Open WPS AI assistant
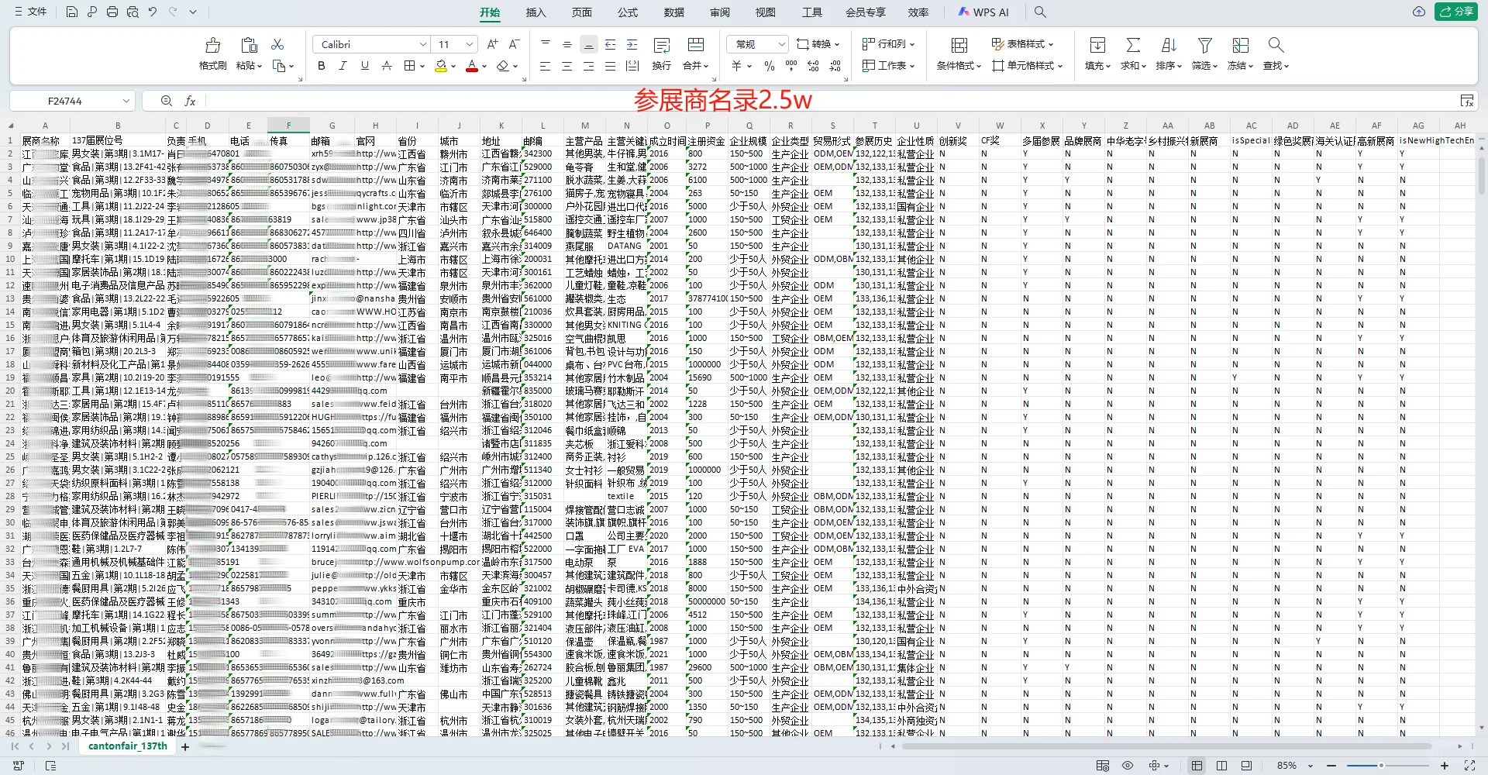Viewport: 1488px width, 775px height. pyautogui.click(x=983, y=12)
